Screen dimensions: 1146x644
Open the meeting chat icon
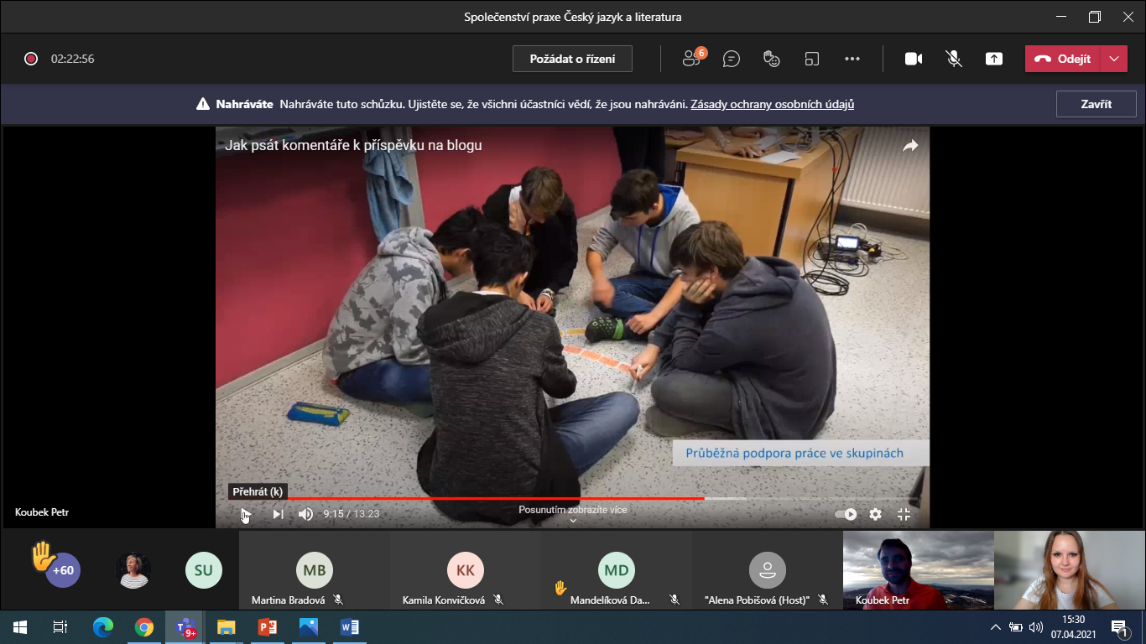point(732,59)
